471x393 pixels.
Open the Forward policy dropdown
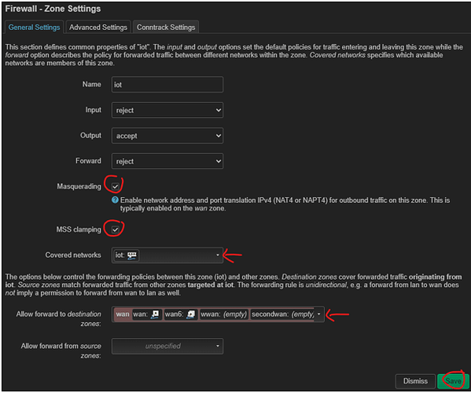(x=167, y=161)
